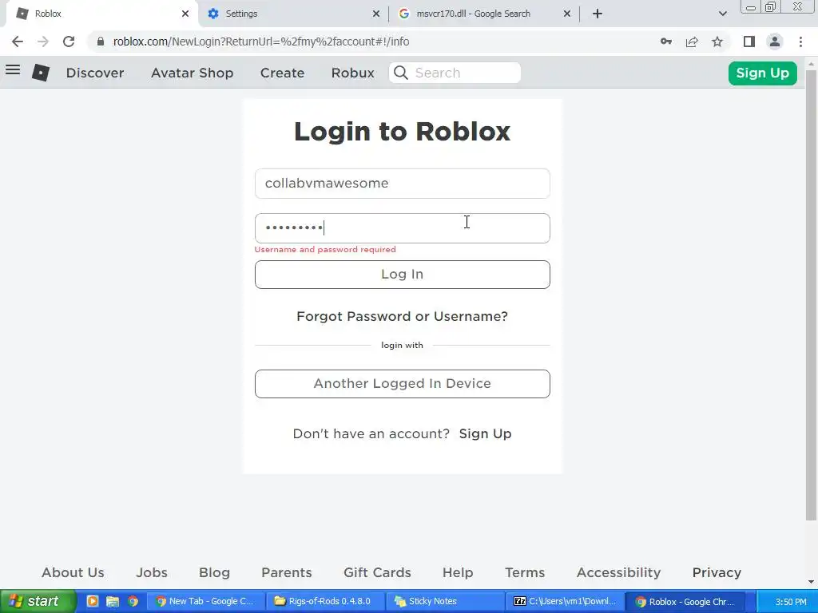Open the Robux menu item
The width and height of the screenshot is (818, 613).
(x=352, y=73)
